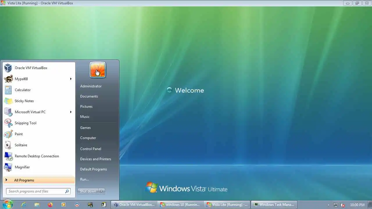Click the pinned taskbar icon left of VirtualBox button
Image resolution: width=372 pixels, height=209 pixels.
(104, 205)
